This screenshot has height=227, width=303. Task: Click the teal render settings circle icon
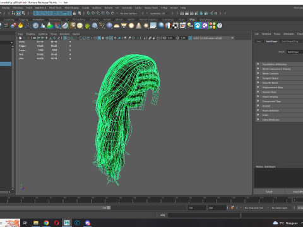click(x=201, y=13)
